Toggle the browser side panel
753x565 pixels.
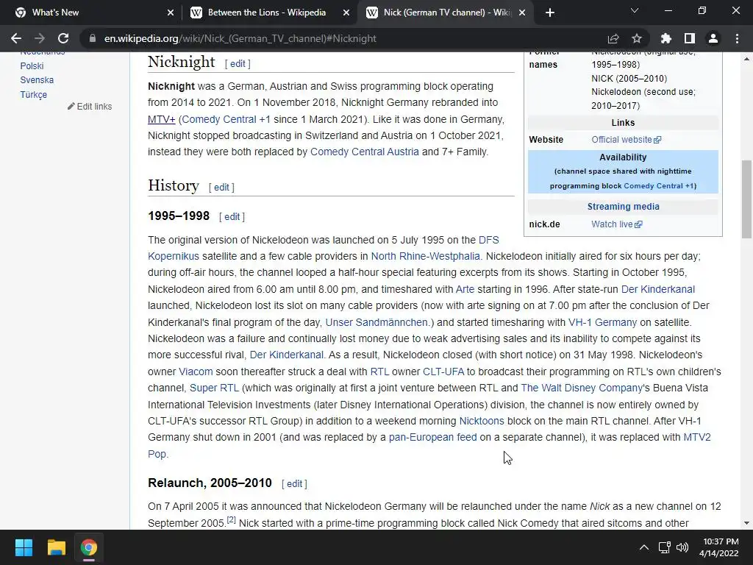(690, 38)
